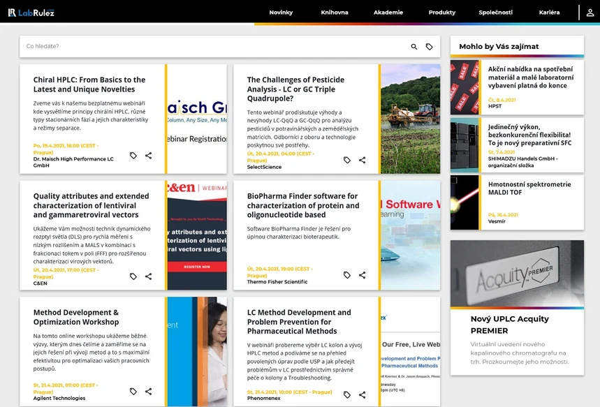This screenshot has width=600, height=407.
Task: Open the LabRulez logo home link
Action: (x=31, y=13)
